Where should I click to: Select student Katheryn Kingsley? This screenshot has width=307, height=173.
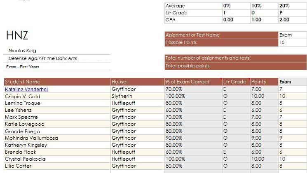pyautogui.click(x=57, y=145)
